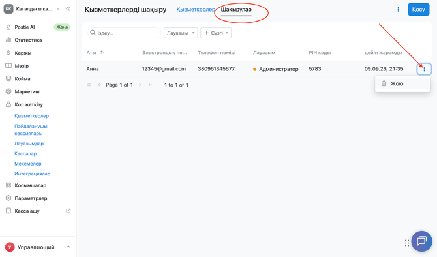
Task: Click the дейін жарамды column header
Action: pyautogui.click(x=384, y=52)
